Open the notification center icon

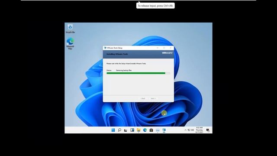pos(208,130)
